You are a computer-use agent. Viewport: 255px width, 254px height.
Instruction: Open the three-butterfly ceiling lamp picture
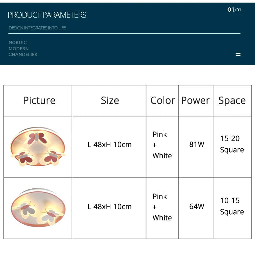pos(38,147)
